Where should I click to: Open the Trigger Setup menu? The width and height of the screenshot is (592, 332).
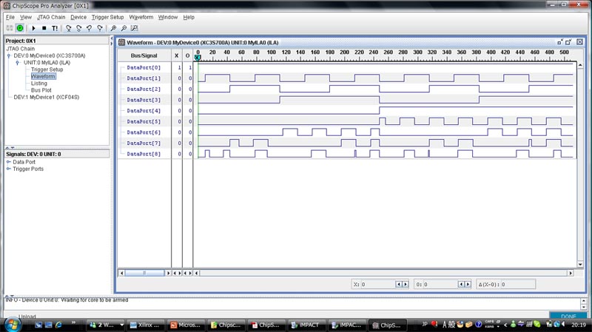pos(107,17)
